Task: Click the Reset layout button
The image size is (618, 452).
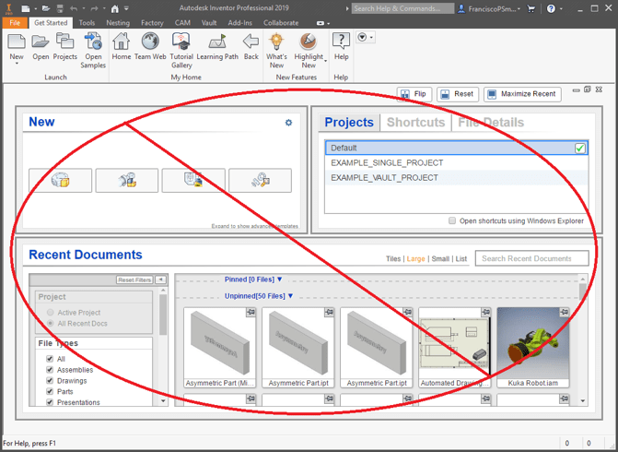Action: 458,94
